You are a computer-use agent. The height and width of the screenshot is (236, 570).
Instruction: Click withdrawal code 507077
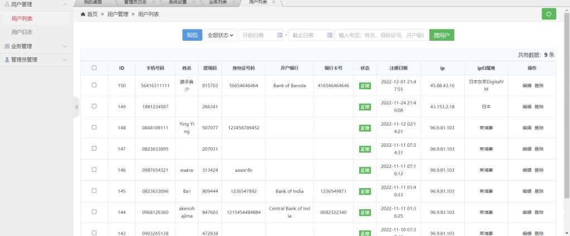click(x=210, y=128)
